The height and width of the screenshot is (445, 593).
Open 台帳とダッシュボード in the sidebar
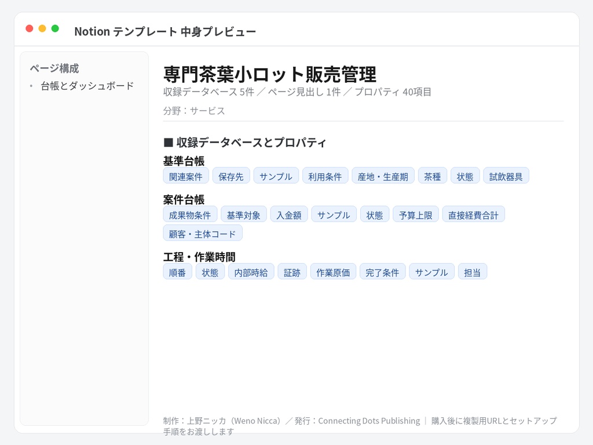pos(87,86)
